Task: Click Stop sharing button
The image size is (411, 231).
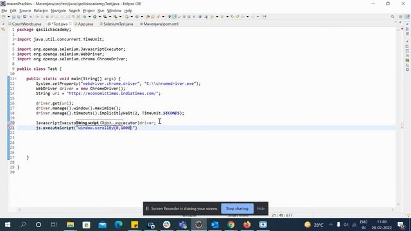Action: [x=237, y=209]
